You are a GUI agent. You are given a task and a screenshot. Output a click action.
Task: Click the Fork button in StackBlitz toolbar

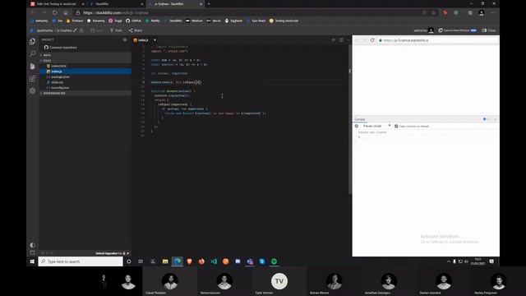pyautogui.click(x=116, y=30)
